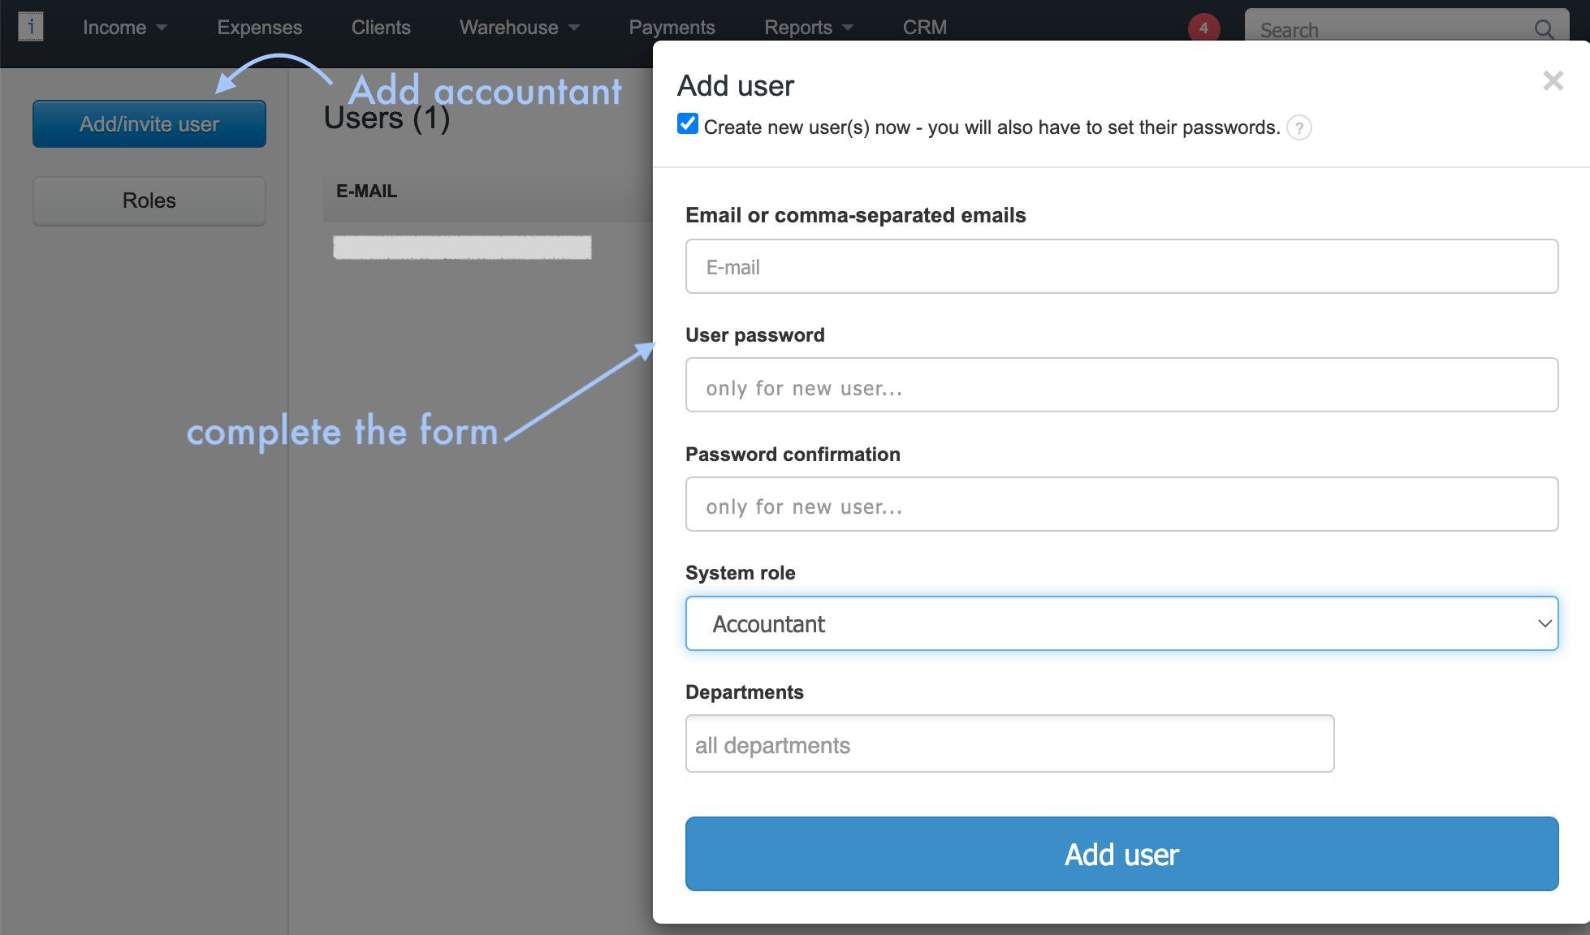Focus the E-mail input field
This screenshot has width=1590, height=935.
pos(1121,267)
